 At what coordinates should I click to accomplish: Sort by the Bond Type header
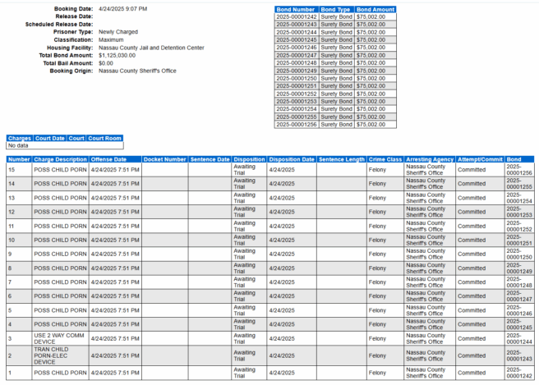pyautogui.click(x=336, y=10)
